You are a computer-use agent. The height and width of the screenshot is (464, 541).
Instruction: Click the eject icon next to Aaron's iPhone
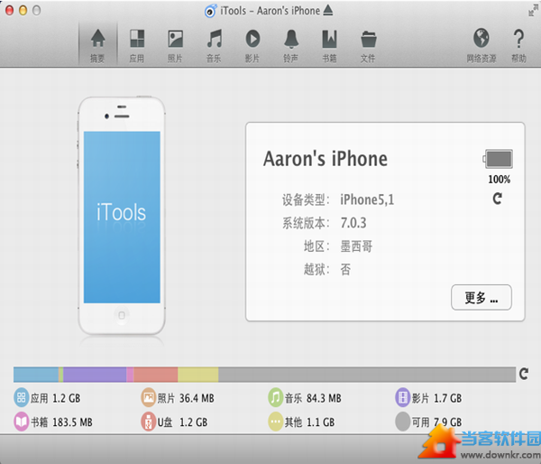tap(330, 10)
